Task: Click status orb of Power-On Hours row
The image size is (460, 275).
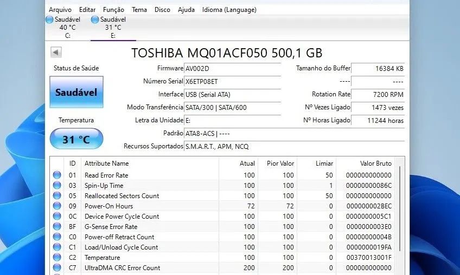Action: click(57, 206)
